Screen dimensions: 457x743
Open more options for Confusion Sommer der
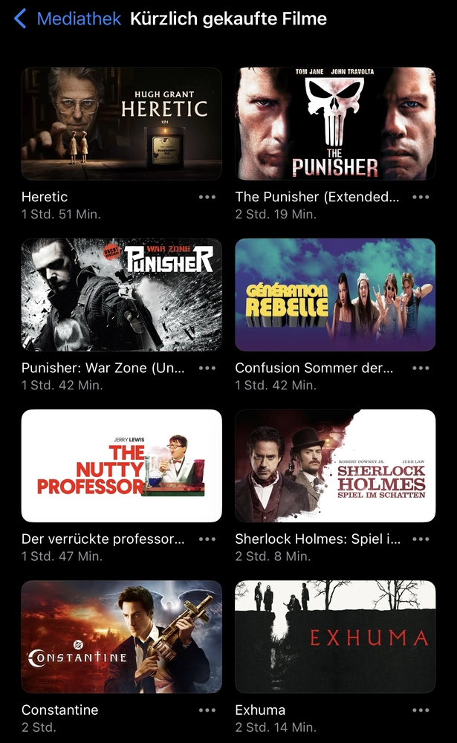(421, 368)
